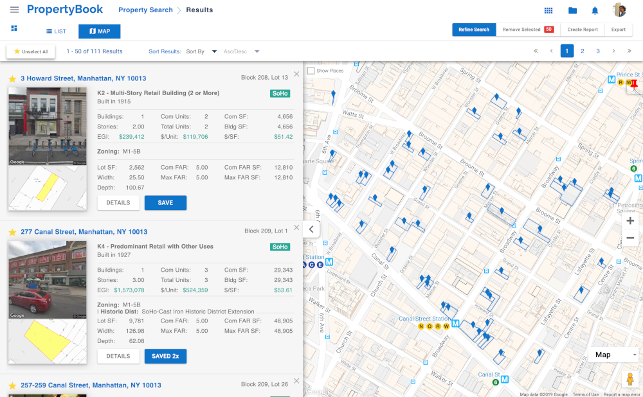Click Create Report button

[583, 30]
